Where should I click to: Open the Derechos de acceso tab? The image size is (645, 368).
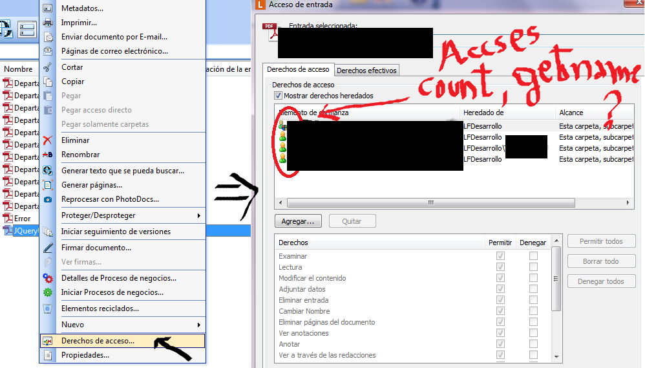298,70
